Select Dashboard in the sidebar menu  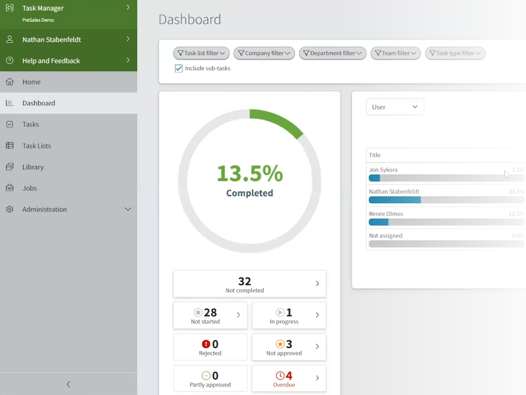click(x=39, y=103)
